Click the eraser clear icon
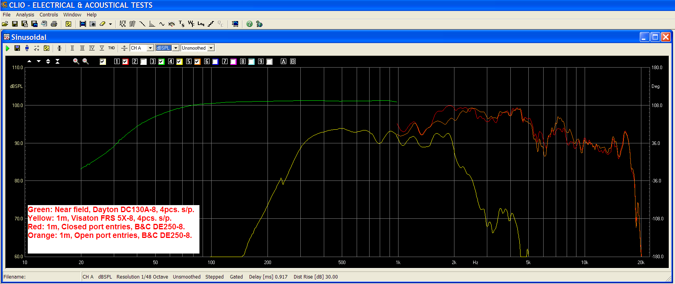The width and height of the screenshot is (675, 284). pos(102,24)
